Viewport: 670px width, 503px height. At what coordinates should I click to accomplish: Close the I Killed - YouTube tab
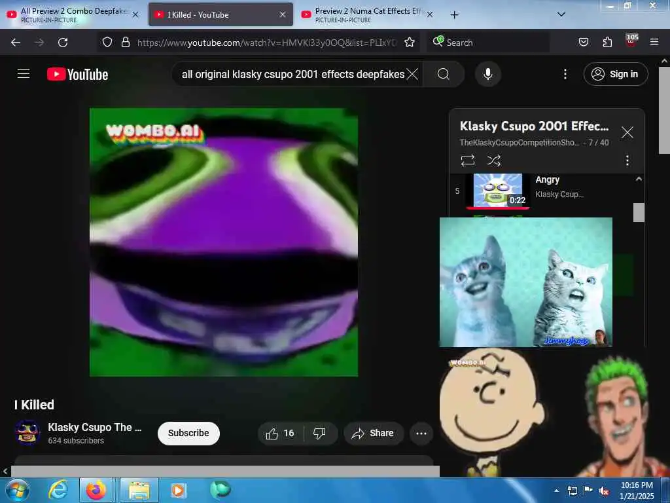[x=283, y=14]
